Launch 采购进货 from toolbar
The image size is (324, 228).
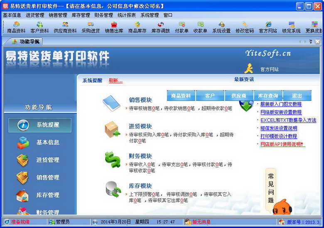[x=91, y=27]
